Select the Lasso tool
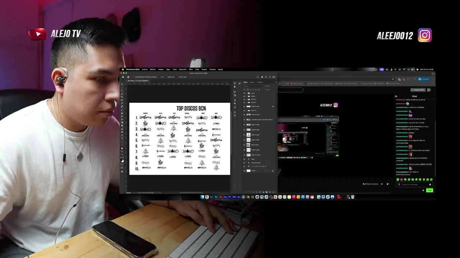The height and width of the screenshot is (258, 460). [122, 90]
